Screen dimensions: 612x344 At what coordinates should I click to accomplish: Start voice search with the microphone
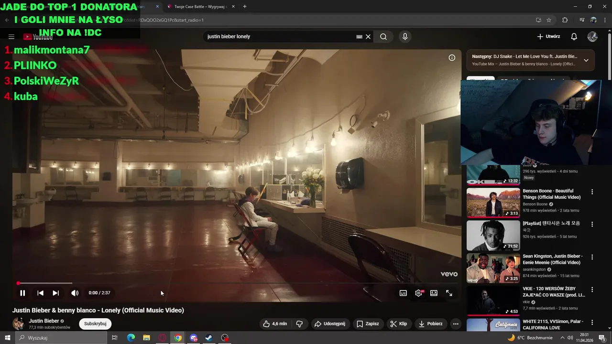pos(405,37)
